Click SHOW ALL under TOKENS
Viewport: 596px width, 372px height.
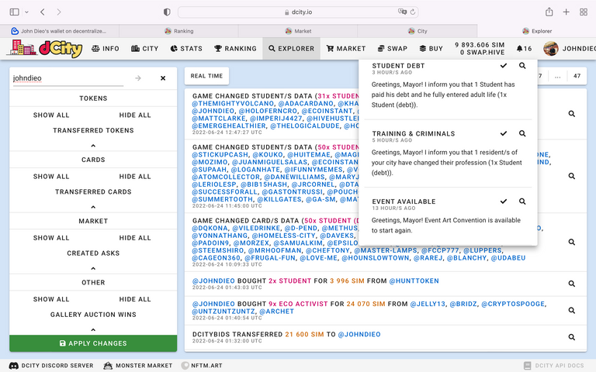(x=51, y=115)
